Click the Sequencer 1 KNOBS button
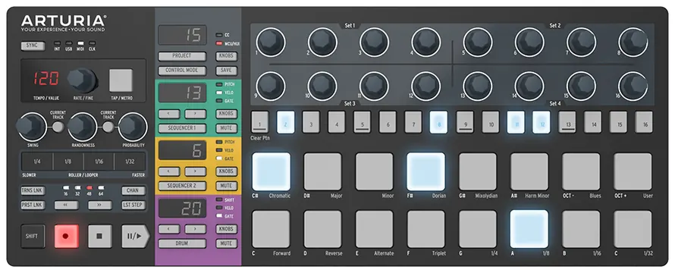Viewport: 675px width, 273px height. (227, 114)
